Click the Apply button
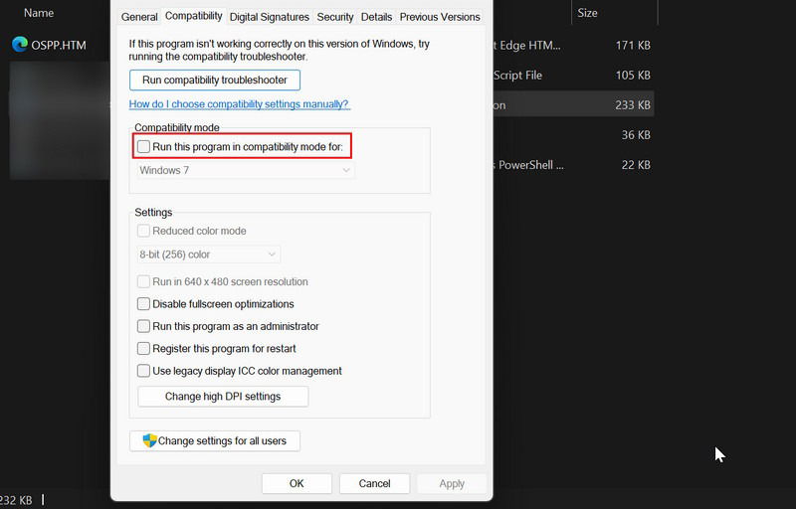Viewport: 796px width, 509px height. [x=452, y=484]
